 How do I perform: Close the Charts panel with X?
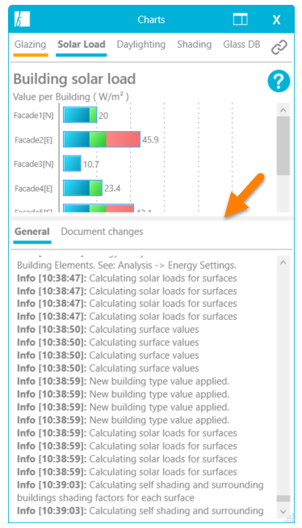[x=276, y=20]
